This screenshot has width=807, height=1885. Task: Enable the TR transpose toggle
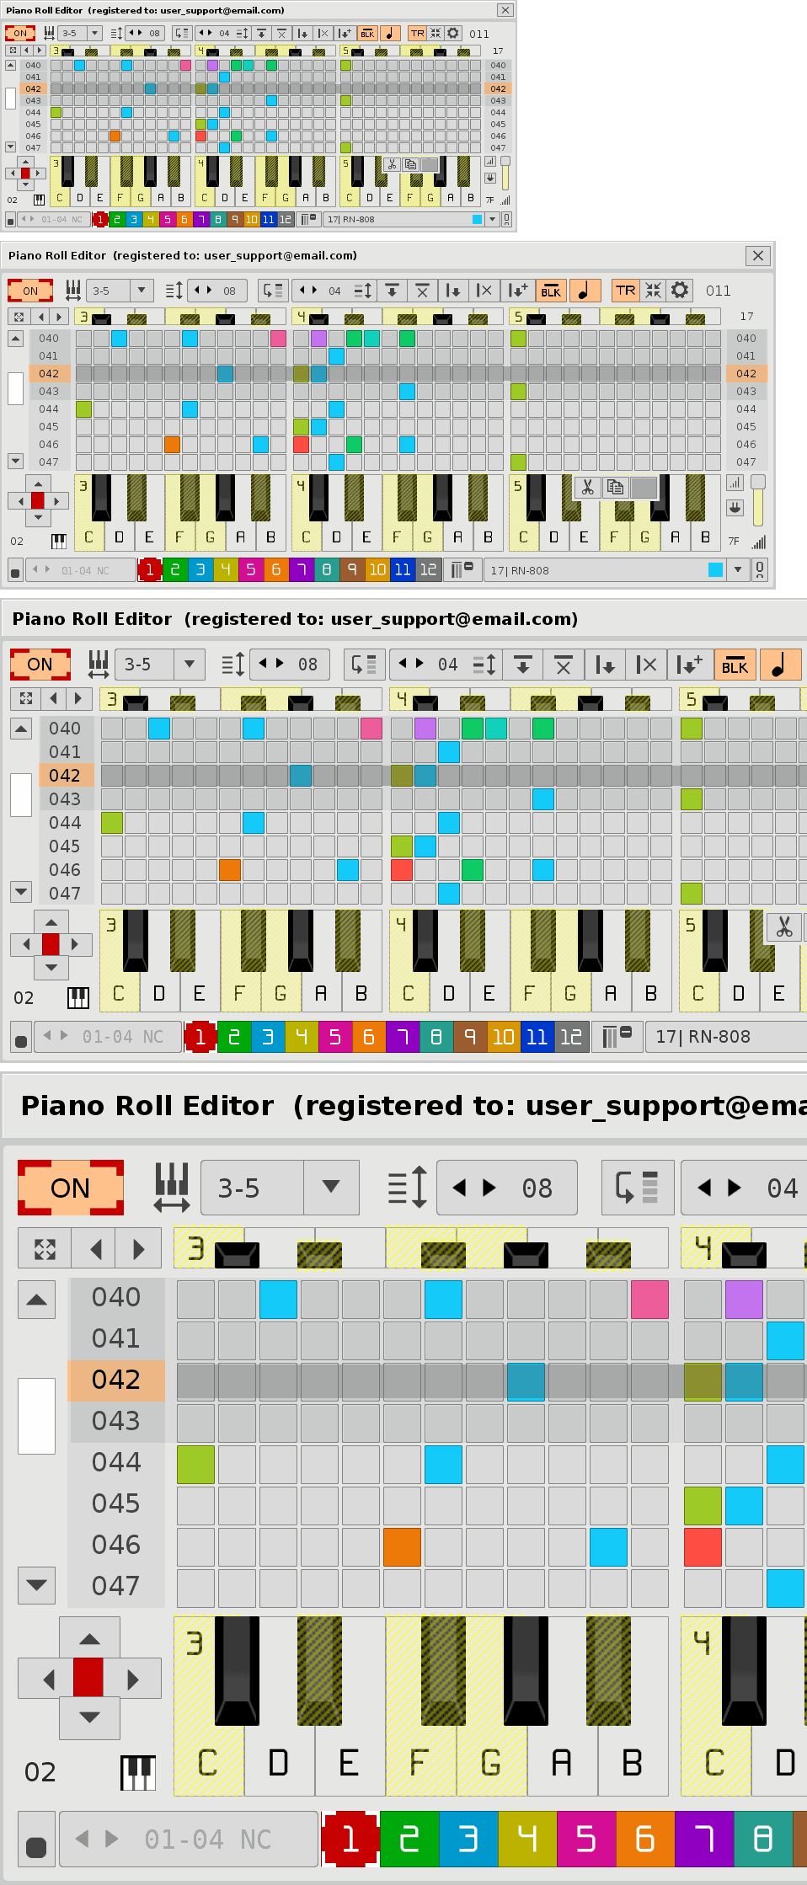[625, 291]
